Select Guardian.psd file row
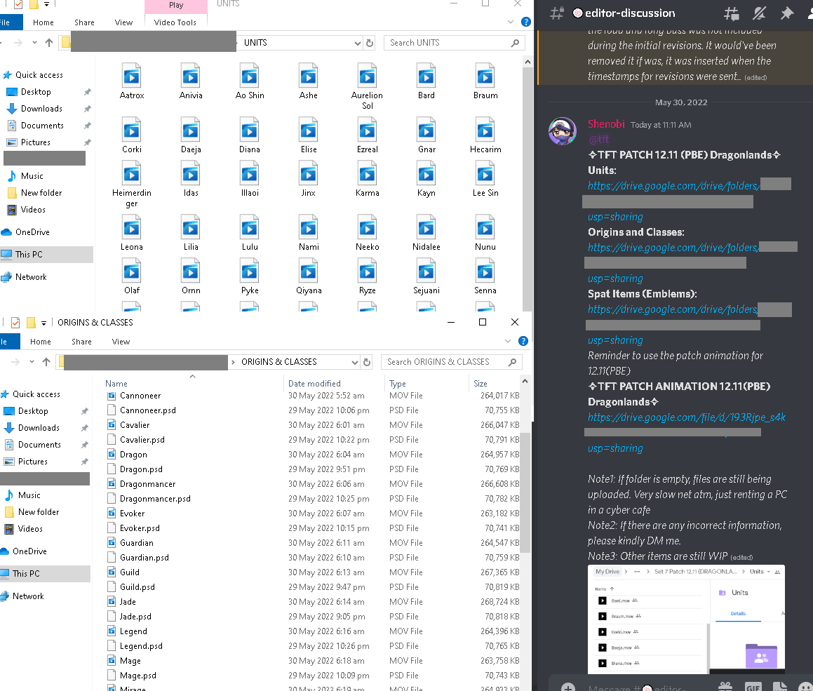Image resolution: width=813 pixels, height=691 pixels. [312, 558]
